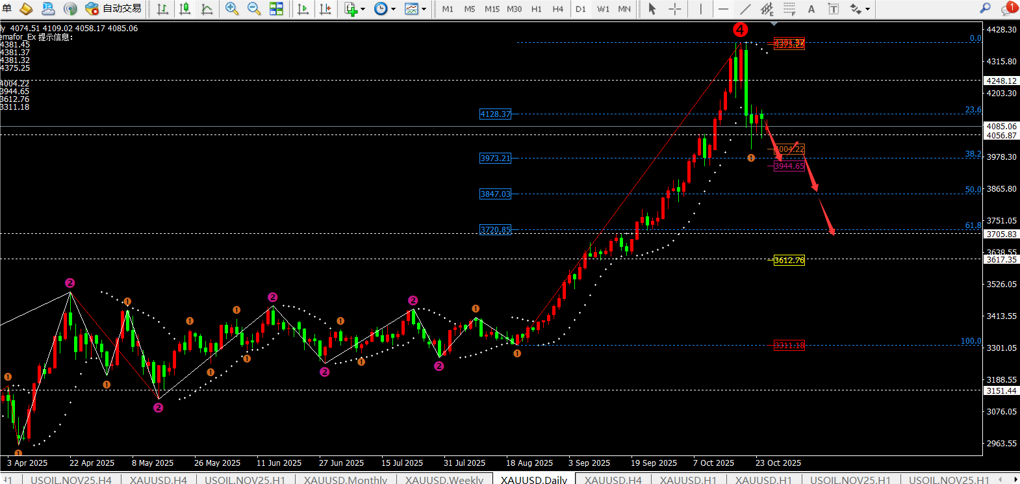This screenshot has width=1020, height=484.
Task: Expand the templates dropdown arrow
Action: (424, 9)
